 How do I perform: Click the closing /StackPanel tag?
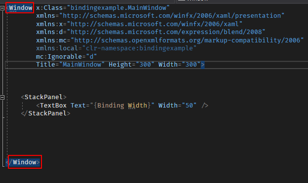pos(45,113)
